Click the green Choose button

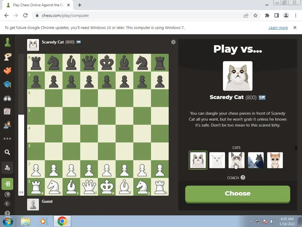(238, 194)
